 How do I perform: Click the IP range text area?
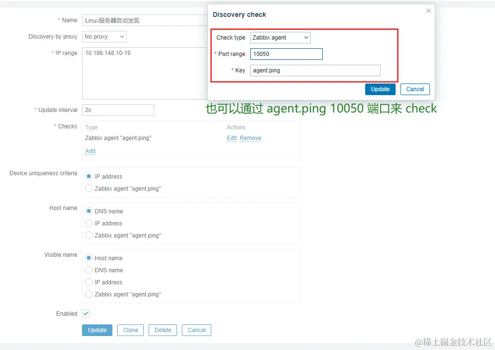pyautogui.click(x=145, y=73)
